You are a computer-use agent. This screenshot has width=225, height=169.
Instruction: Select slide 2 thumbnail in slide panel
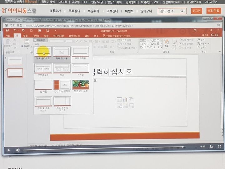tap(15, 73)
